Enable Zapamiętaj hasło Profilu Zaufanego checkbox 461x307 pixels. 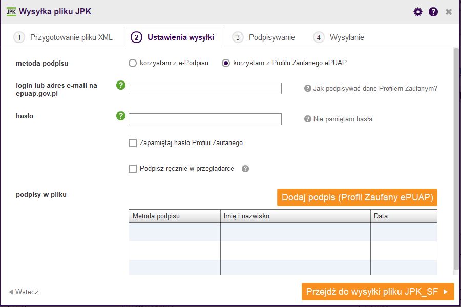[x=133, y=143]
